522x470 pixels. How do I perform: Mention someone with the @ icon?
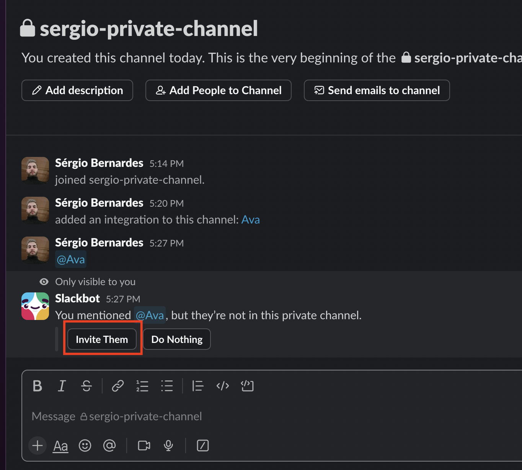(x=109, y=446)
